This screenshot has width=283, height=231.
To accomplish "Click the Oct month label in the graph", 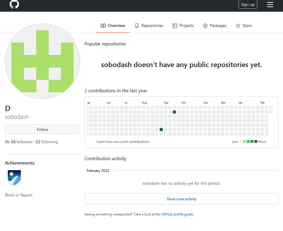I will coord(184,103).
